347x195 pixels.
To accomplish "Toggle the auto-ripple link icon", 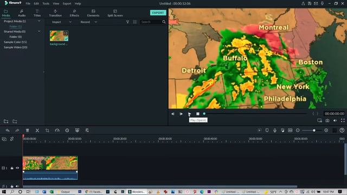I will point(12,139).
